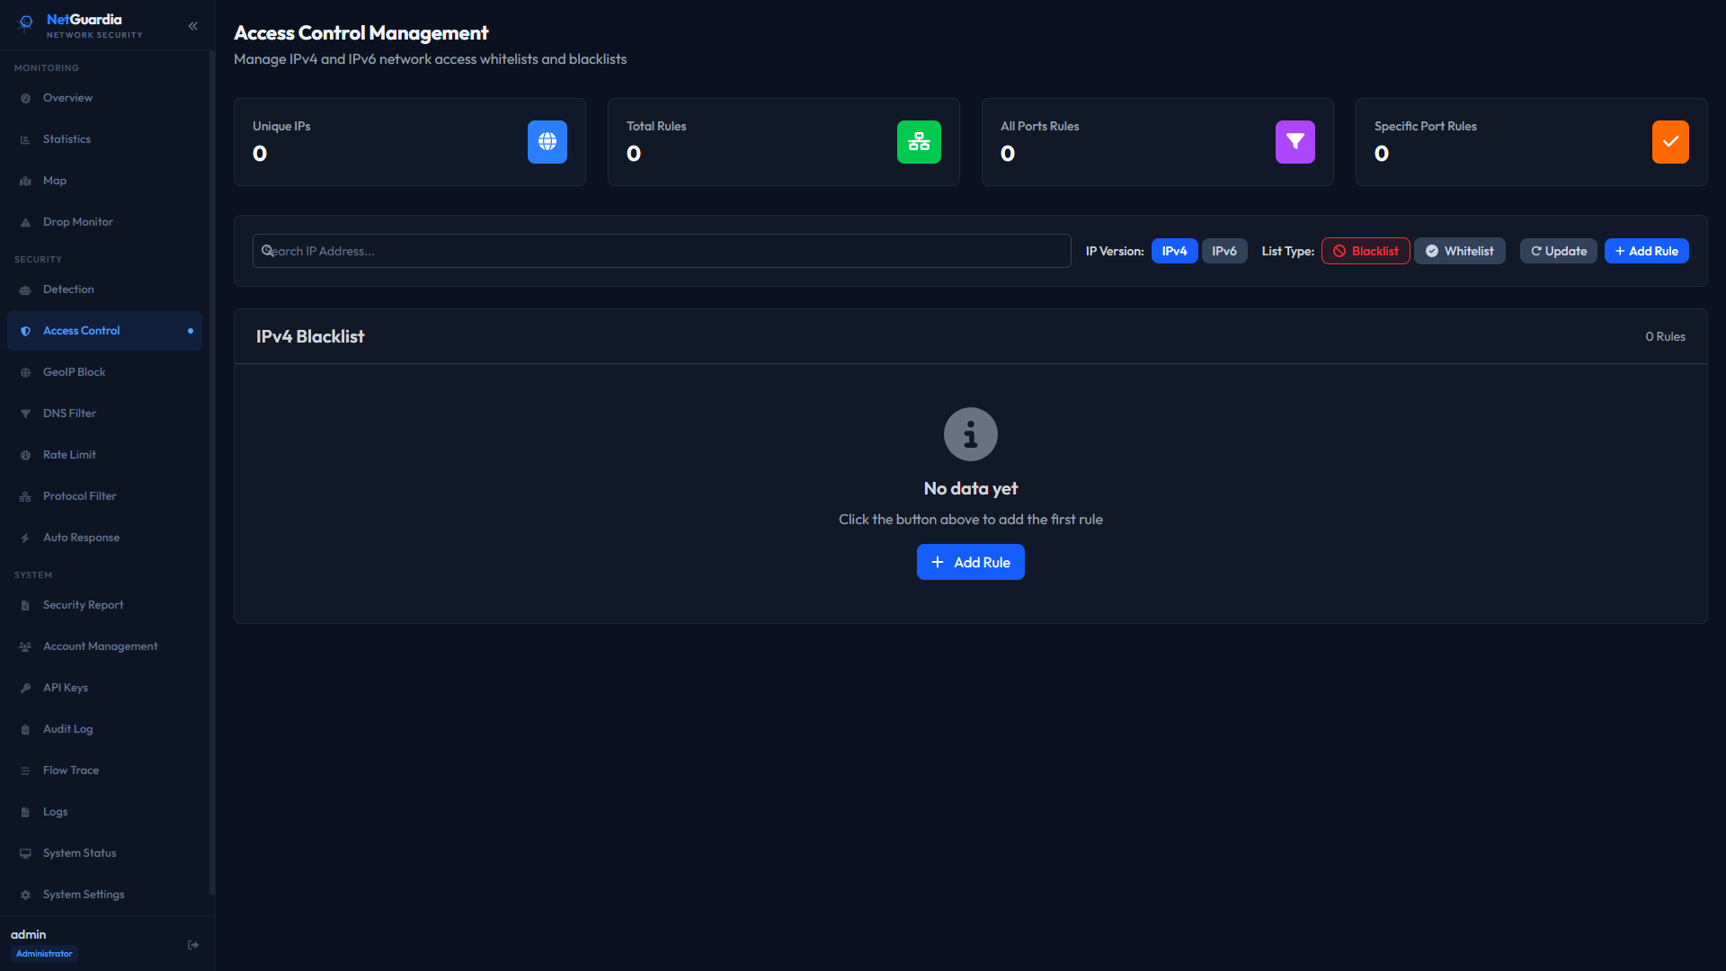Click the Update refresh button
Viewport: 1726px width, 971px height.
point(1559,251)
